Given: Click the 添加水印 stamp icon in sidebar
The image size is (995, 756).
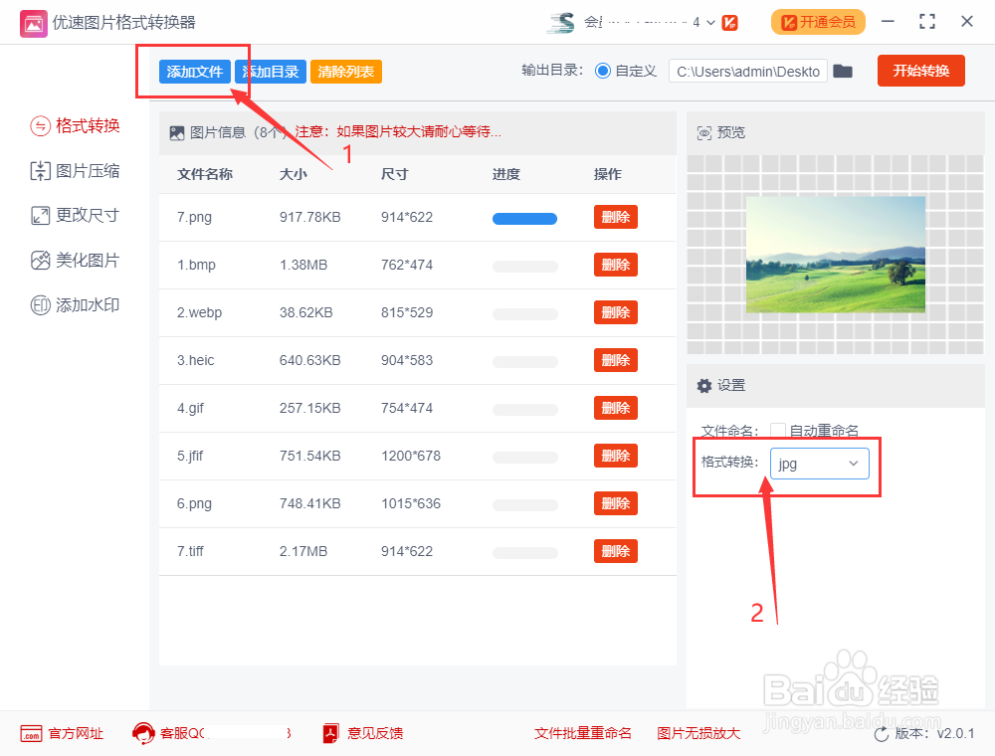Looking at the screenshot, I should [x=40, y=305].
